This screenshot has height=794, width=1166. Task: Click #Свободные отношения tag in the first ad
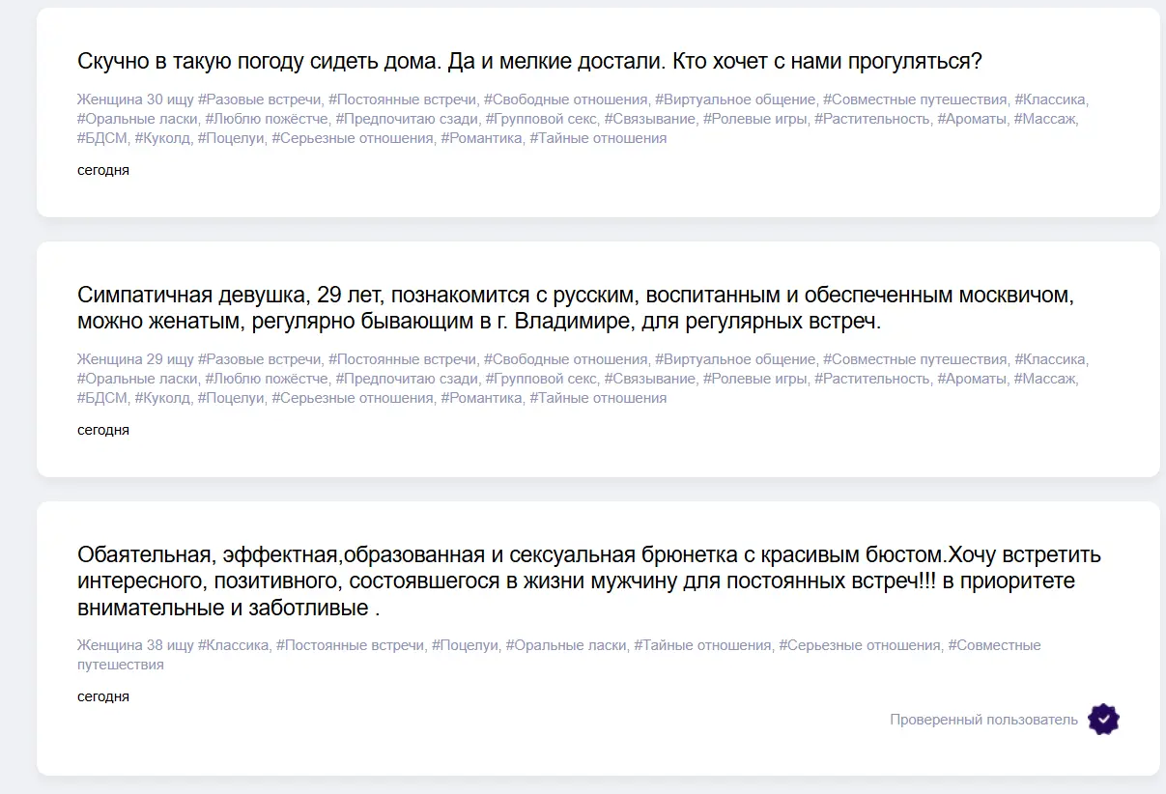[565, 99]
